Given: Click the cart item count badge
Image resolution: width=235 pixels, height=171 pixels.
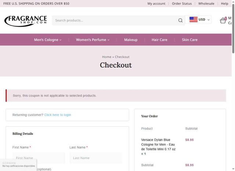Looking at the screenshot, I should coord(225,19).
